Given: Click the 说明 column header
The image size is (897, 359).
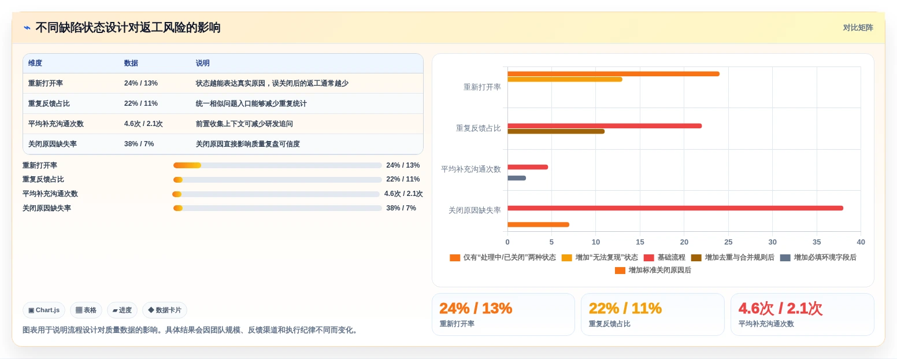Looking at the screenshot, I should 203,63.
